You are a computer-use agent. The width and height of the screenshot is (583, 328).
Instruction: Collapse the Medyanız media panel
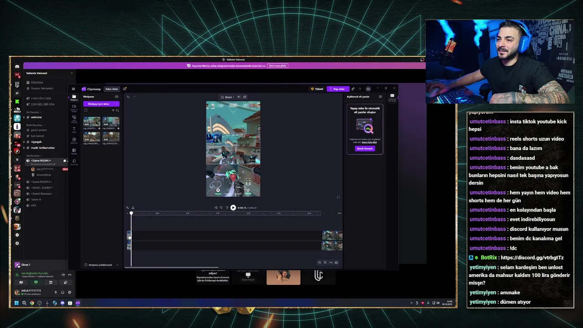117,97
